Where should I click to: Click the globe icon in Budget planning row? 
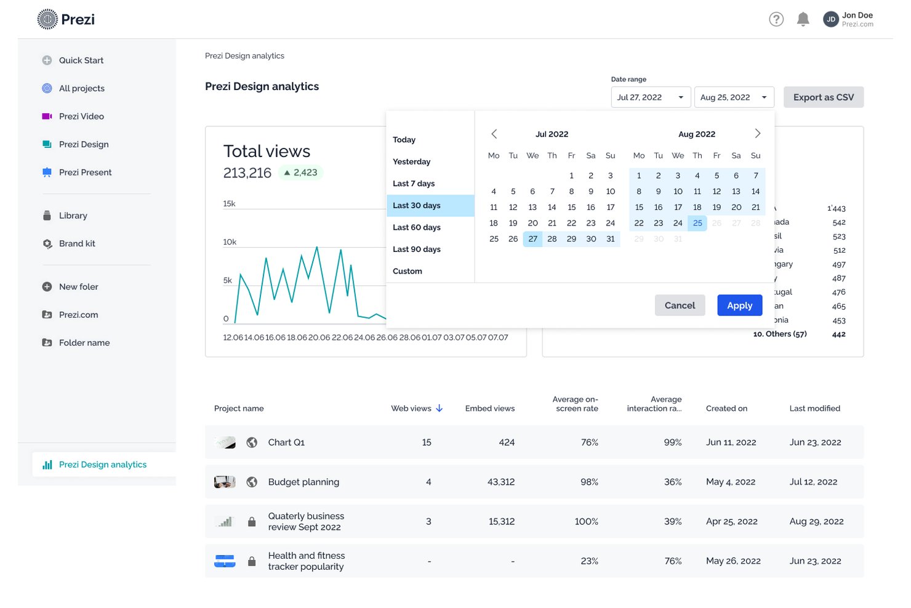click(252, 482)
